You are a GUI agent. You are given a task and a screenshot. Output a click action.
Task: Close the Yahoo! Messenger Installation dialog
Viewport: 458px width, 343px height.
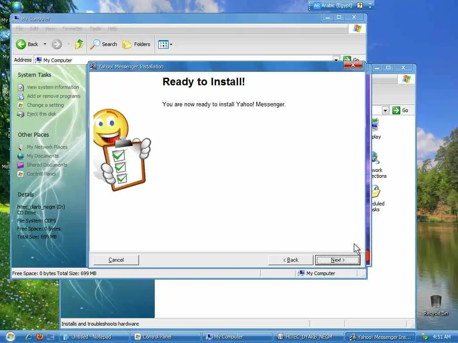click(x=353, y=65)
